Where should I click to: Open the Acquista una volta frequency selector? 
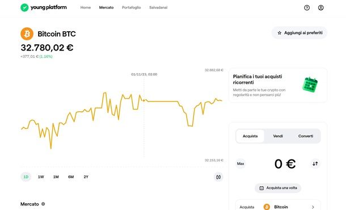[x=278, y=188]
